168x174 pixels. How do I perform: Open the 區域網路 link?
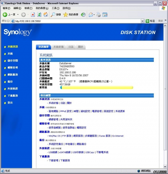point(53,111)
